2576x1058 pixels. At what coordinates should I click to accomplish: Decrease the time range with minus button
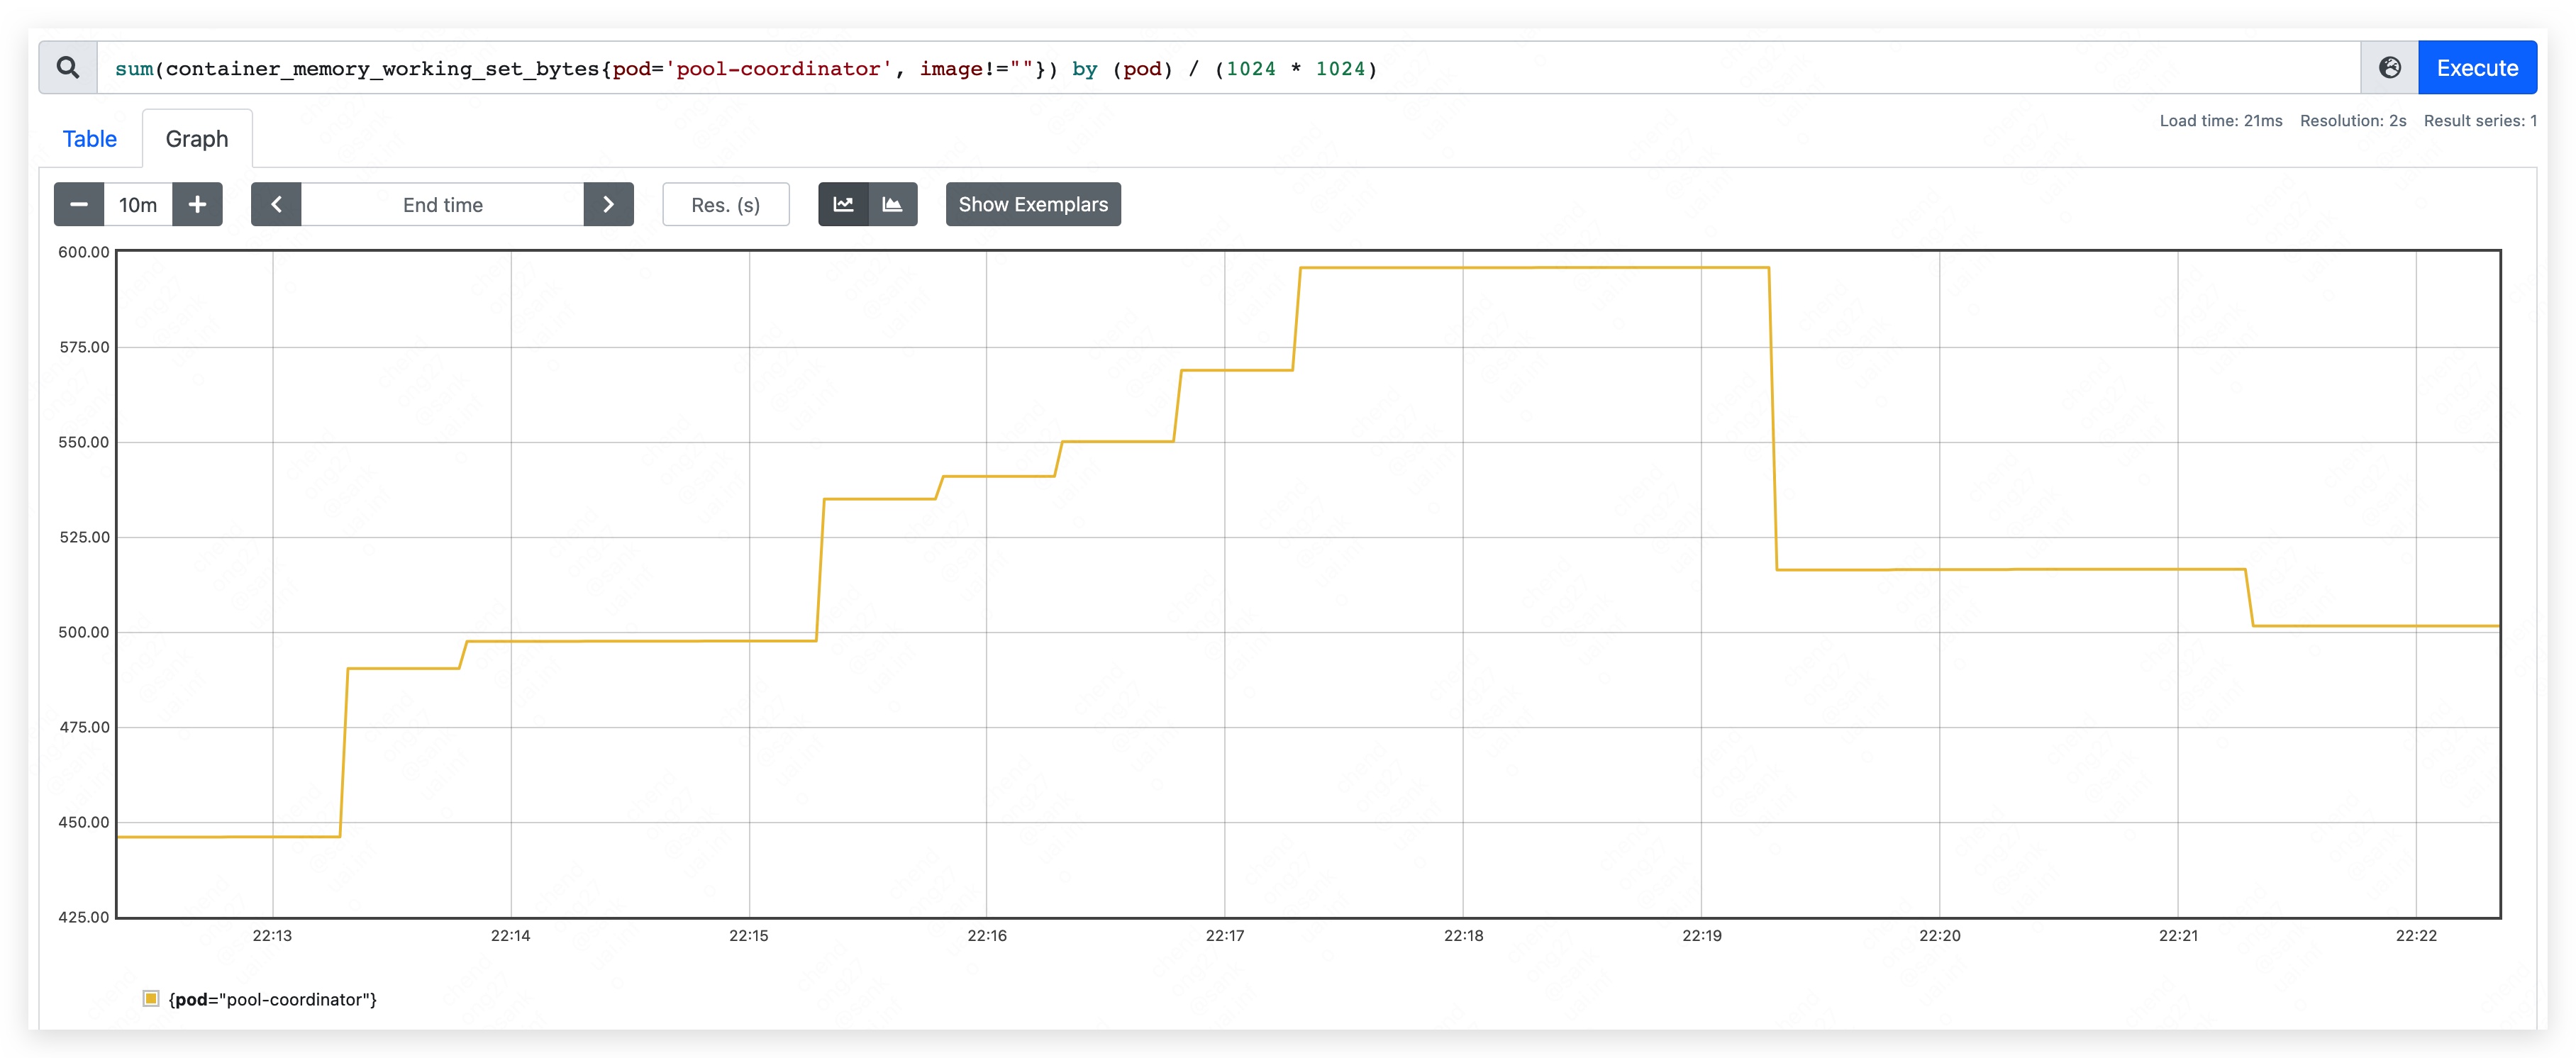79,204
